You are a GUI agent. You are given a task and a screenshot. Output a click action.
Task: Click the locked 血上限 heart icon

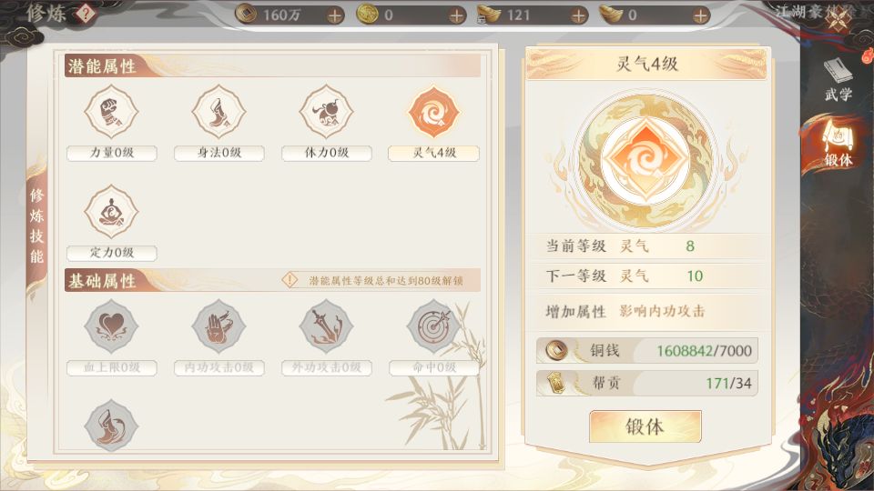pyautogui.click(x=111, y=326)
